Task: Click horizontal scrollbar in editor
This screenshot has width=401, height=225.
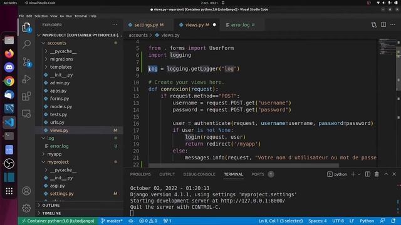Action: tap(244, 166)
